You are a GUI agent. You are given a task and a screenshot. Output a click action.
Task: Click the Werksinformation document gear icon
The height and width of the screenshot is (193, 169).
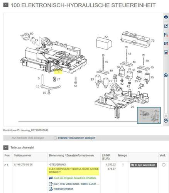51,189
